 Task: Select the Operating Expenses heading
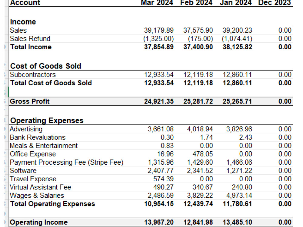point(47,120)
